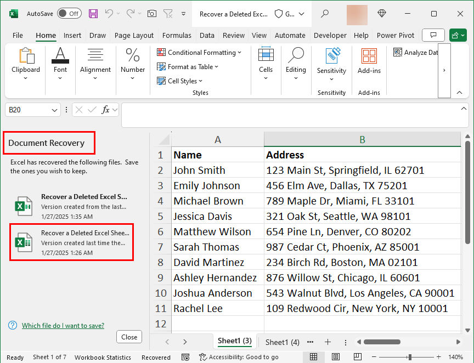Click the search magnifier icon
Image resolution: width=474 pixels, height=363 pixels.
325,14
